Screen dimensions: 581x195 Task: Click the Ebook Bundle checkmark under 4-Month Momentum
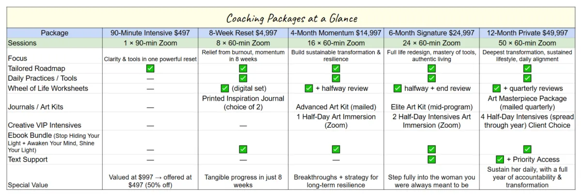[x=336, y=149]
